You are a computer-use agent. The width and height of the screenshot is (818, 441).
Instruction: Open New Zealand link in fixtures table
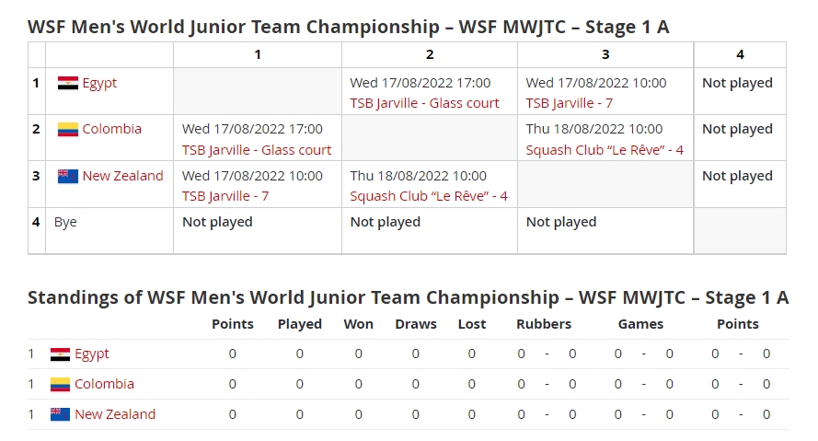tap(122, 176)
